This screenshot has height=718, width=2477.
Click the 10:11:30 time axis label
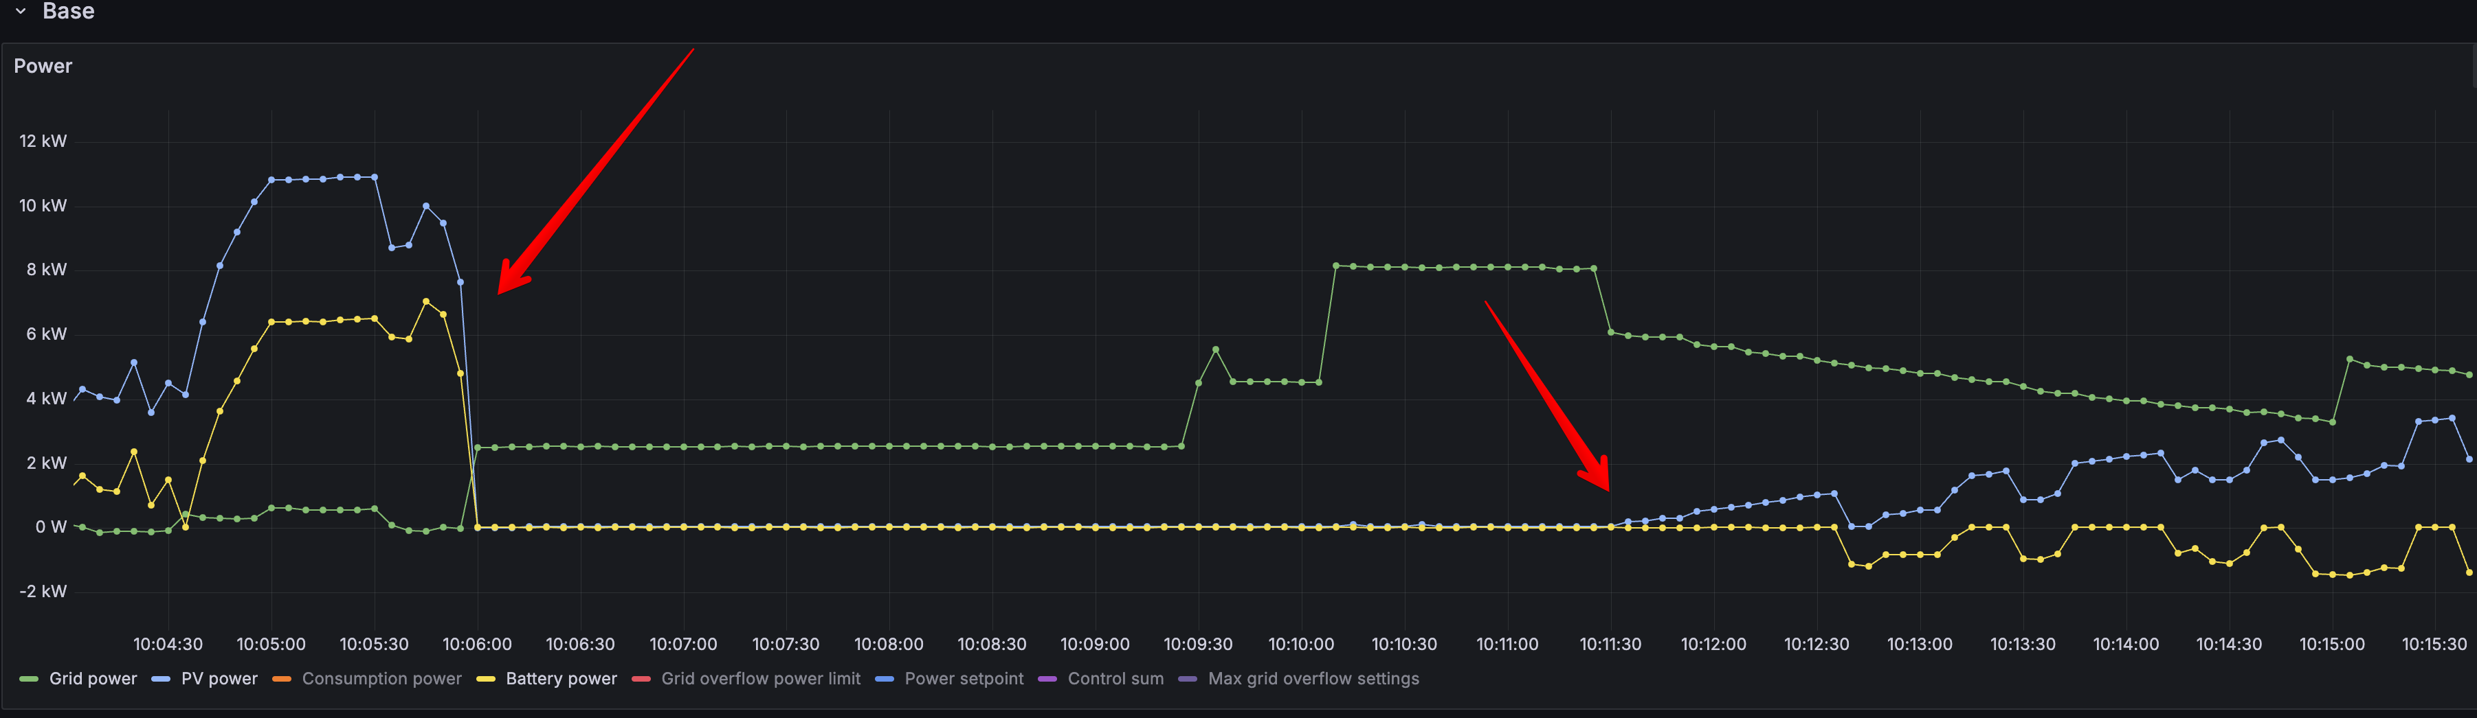1610,644
